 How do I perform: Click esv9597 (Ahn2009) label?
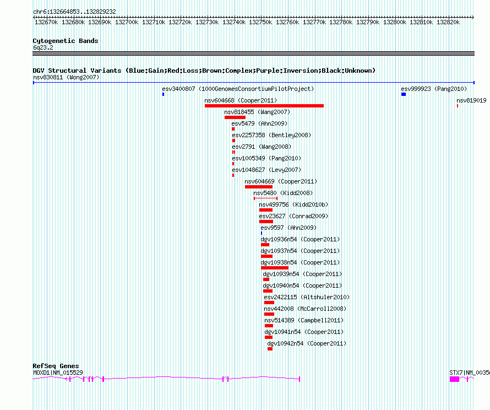(x=288, y=228)
